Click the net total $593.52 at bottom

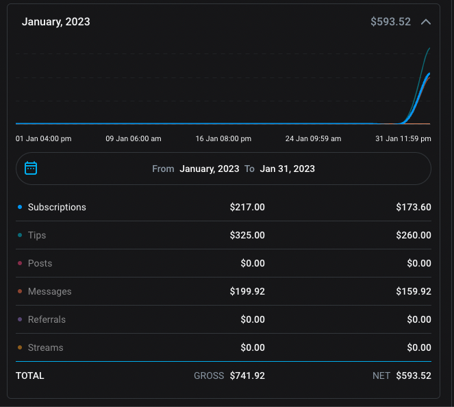414,375
